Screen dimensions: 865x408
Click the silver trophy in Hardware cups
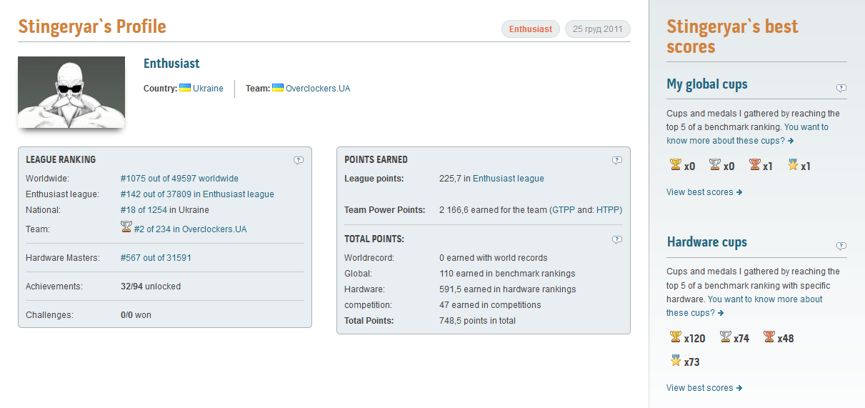point(725,337)
